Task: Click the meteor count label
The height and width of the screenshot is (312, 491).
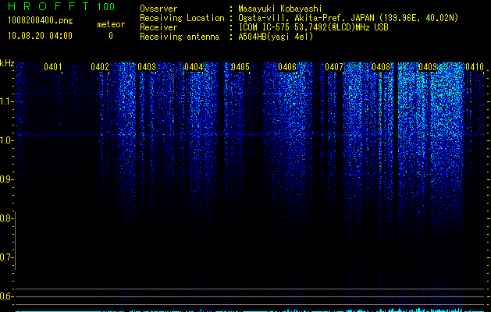Action: [x=111, y=24]
